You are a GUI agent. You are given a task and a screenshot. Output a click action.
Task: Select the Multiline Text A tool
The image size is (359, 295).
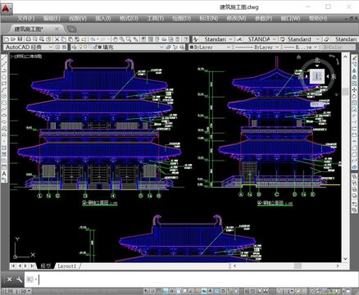4,174
